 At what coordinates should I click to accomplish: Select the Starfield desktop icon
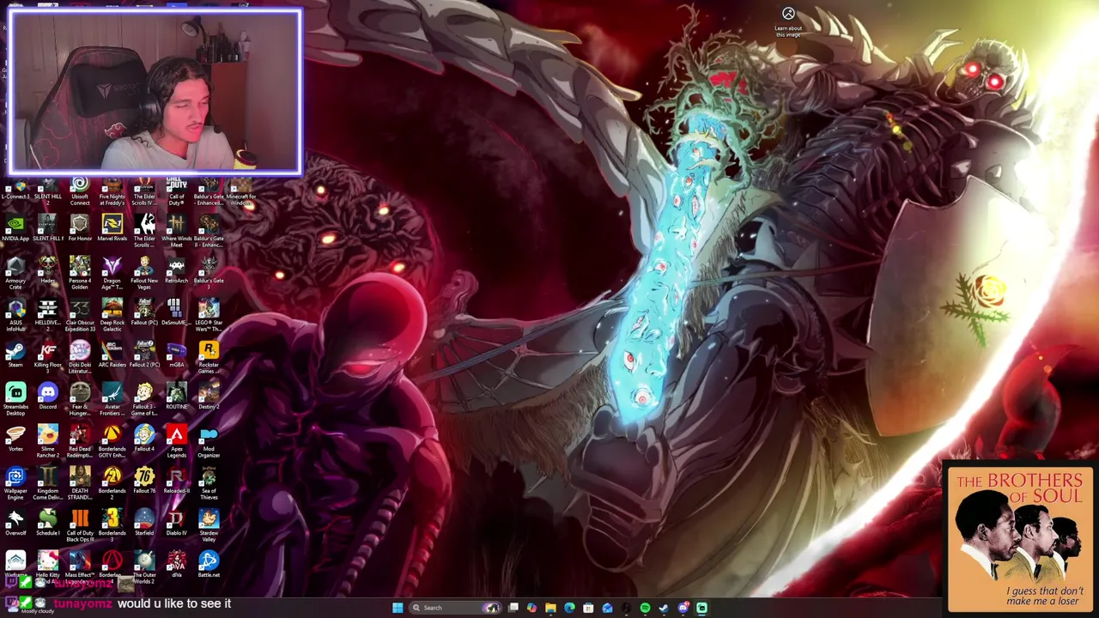coord(144,523)
